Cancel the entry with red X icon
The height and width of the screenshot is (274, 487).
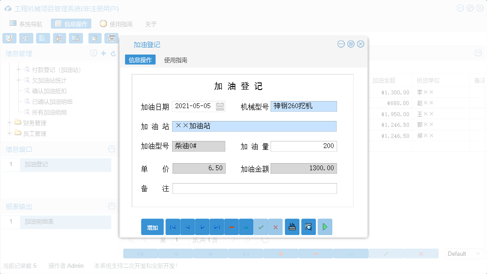tap(275, 227)
